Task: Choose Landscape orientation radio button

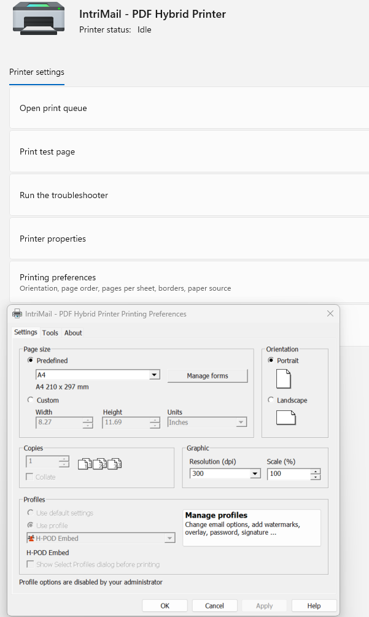Action: 271,400
